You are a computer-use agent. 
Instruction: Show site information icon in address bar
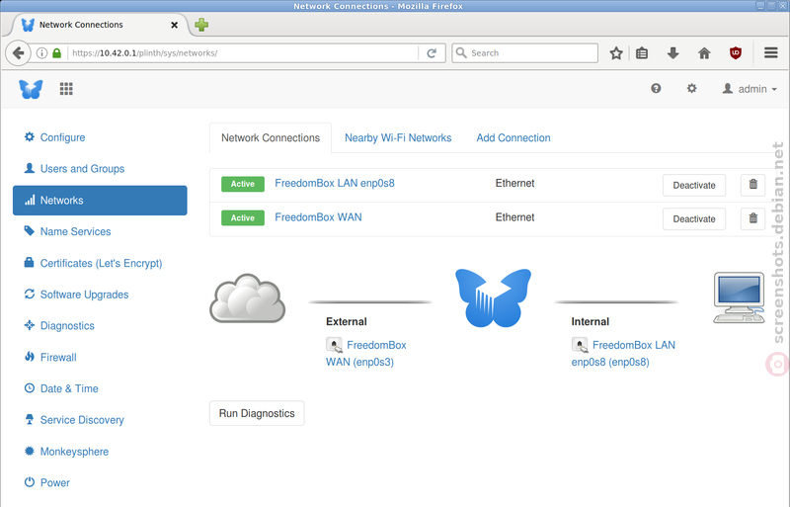(42, 53)
